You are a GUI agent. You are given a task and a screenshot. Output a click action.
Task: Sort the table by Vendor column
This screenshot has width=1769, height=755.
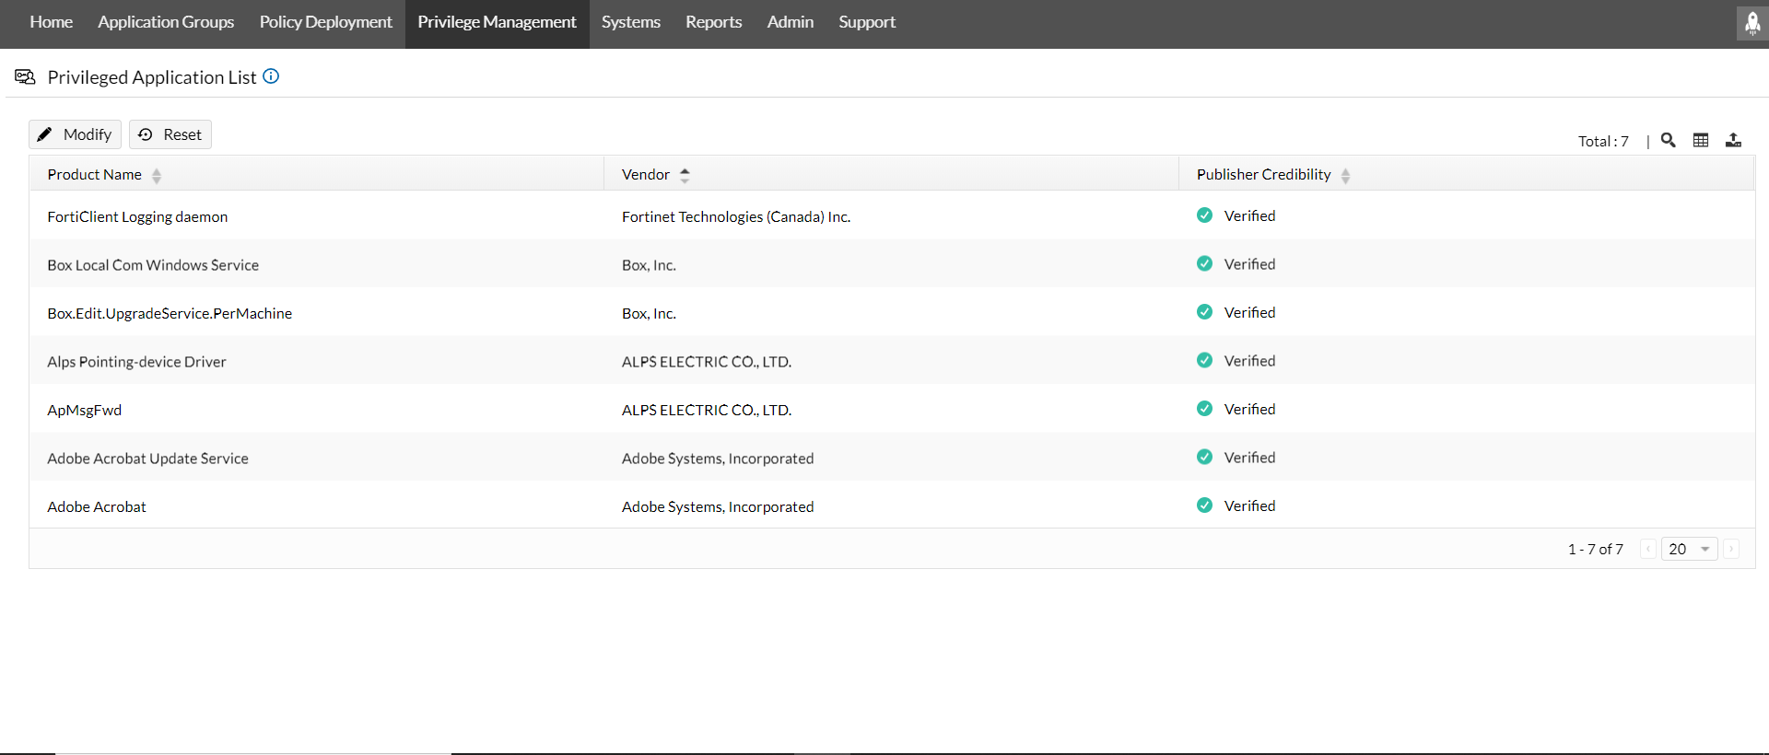click(x=685, y=175)
